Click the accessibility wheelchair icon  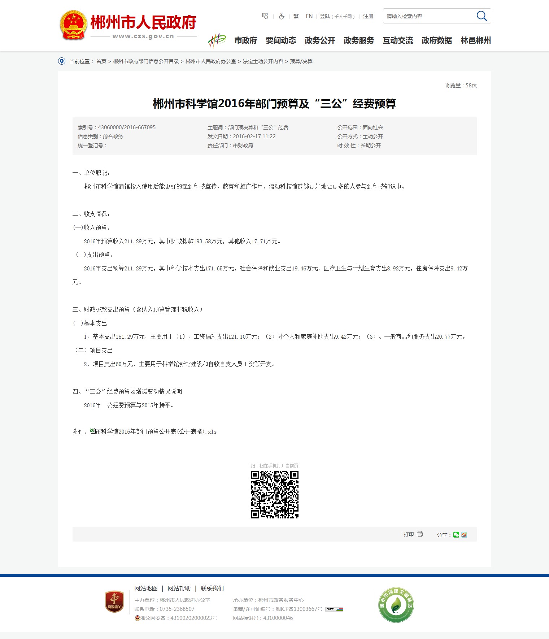tap(282, 16)
